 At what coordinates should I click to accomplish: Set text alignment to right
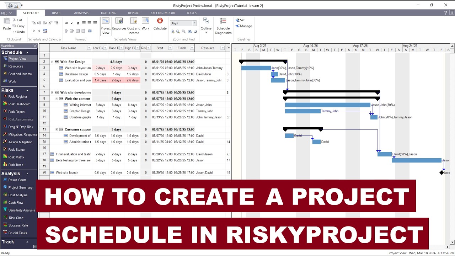click(95, 23)
